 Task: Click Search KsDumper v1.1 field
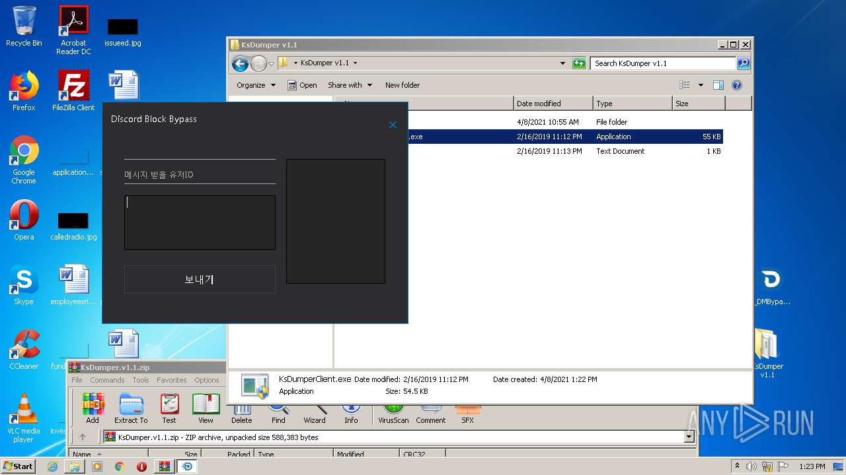click(x=663, y=63)
